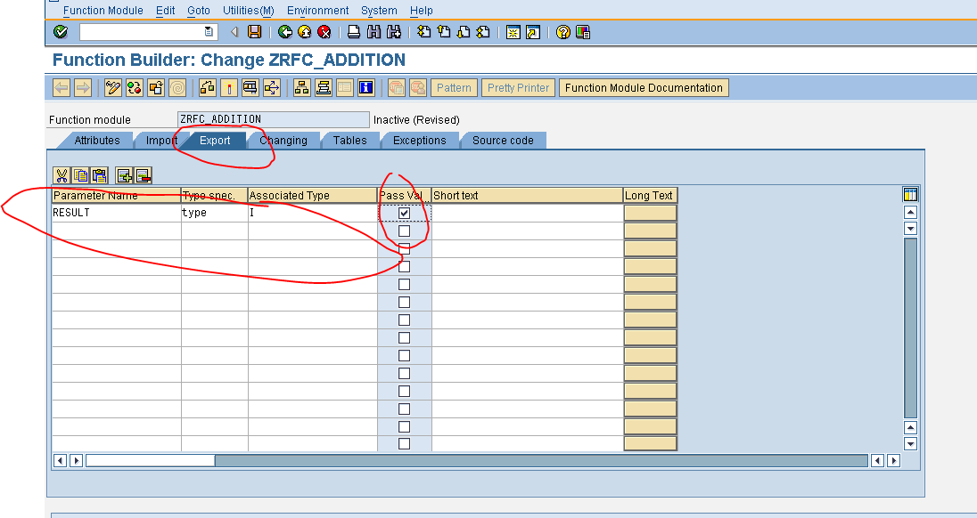Click the Find binoculars icon

pos(374,32)
